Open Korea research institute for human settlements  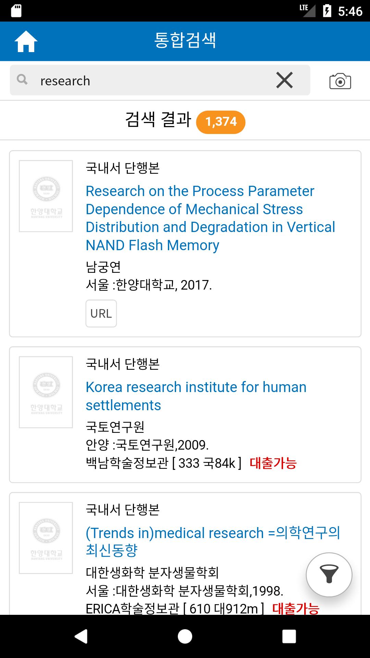(196, 396)
